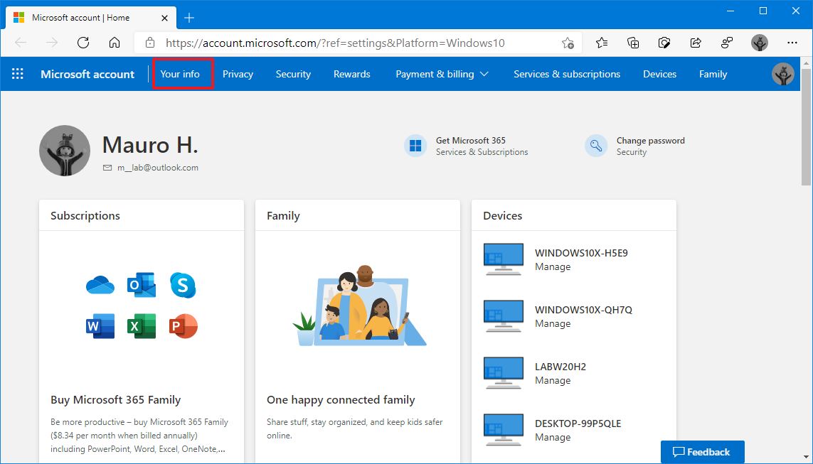
Task: Click the Get Microsoft 365 Windows icon
Action: coord(415,146)
